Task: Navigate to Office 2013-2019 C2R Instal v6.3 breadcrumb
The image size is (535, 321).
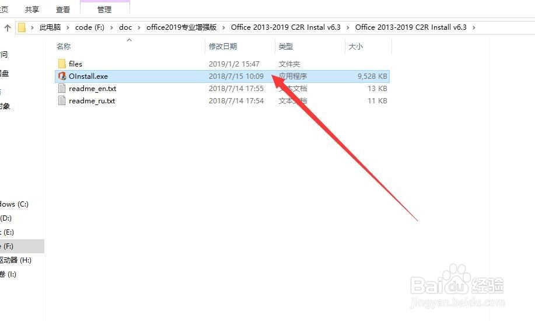Action: (x=285, y=27)
